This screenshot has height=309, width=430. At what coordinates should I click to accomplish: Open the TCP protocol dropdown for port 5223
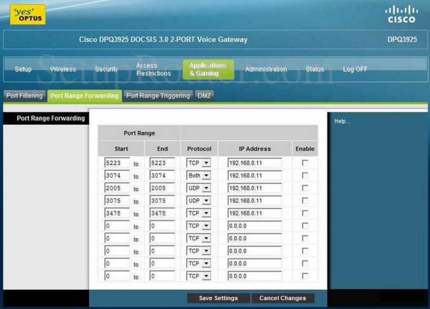coord(199,163)
